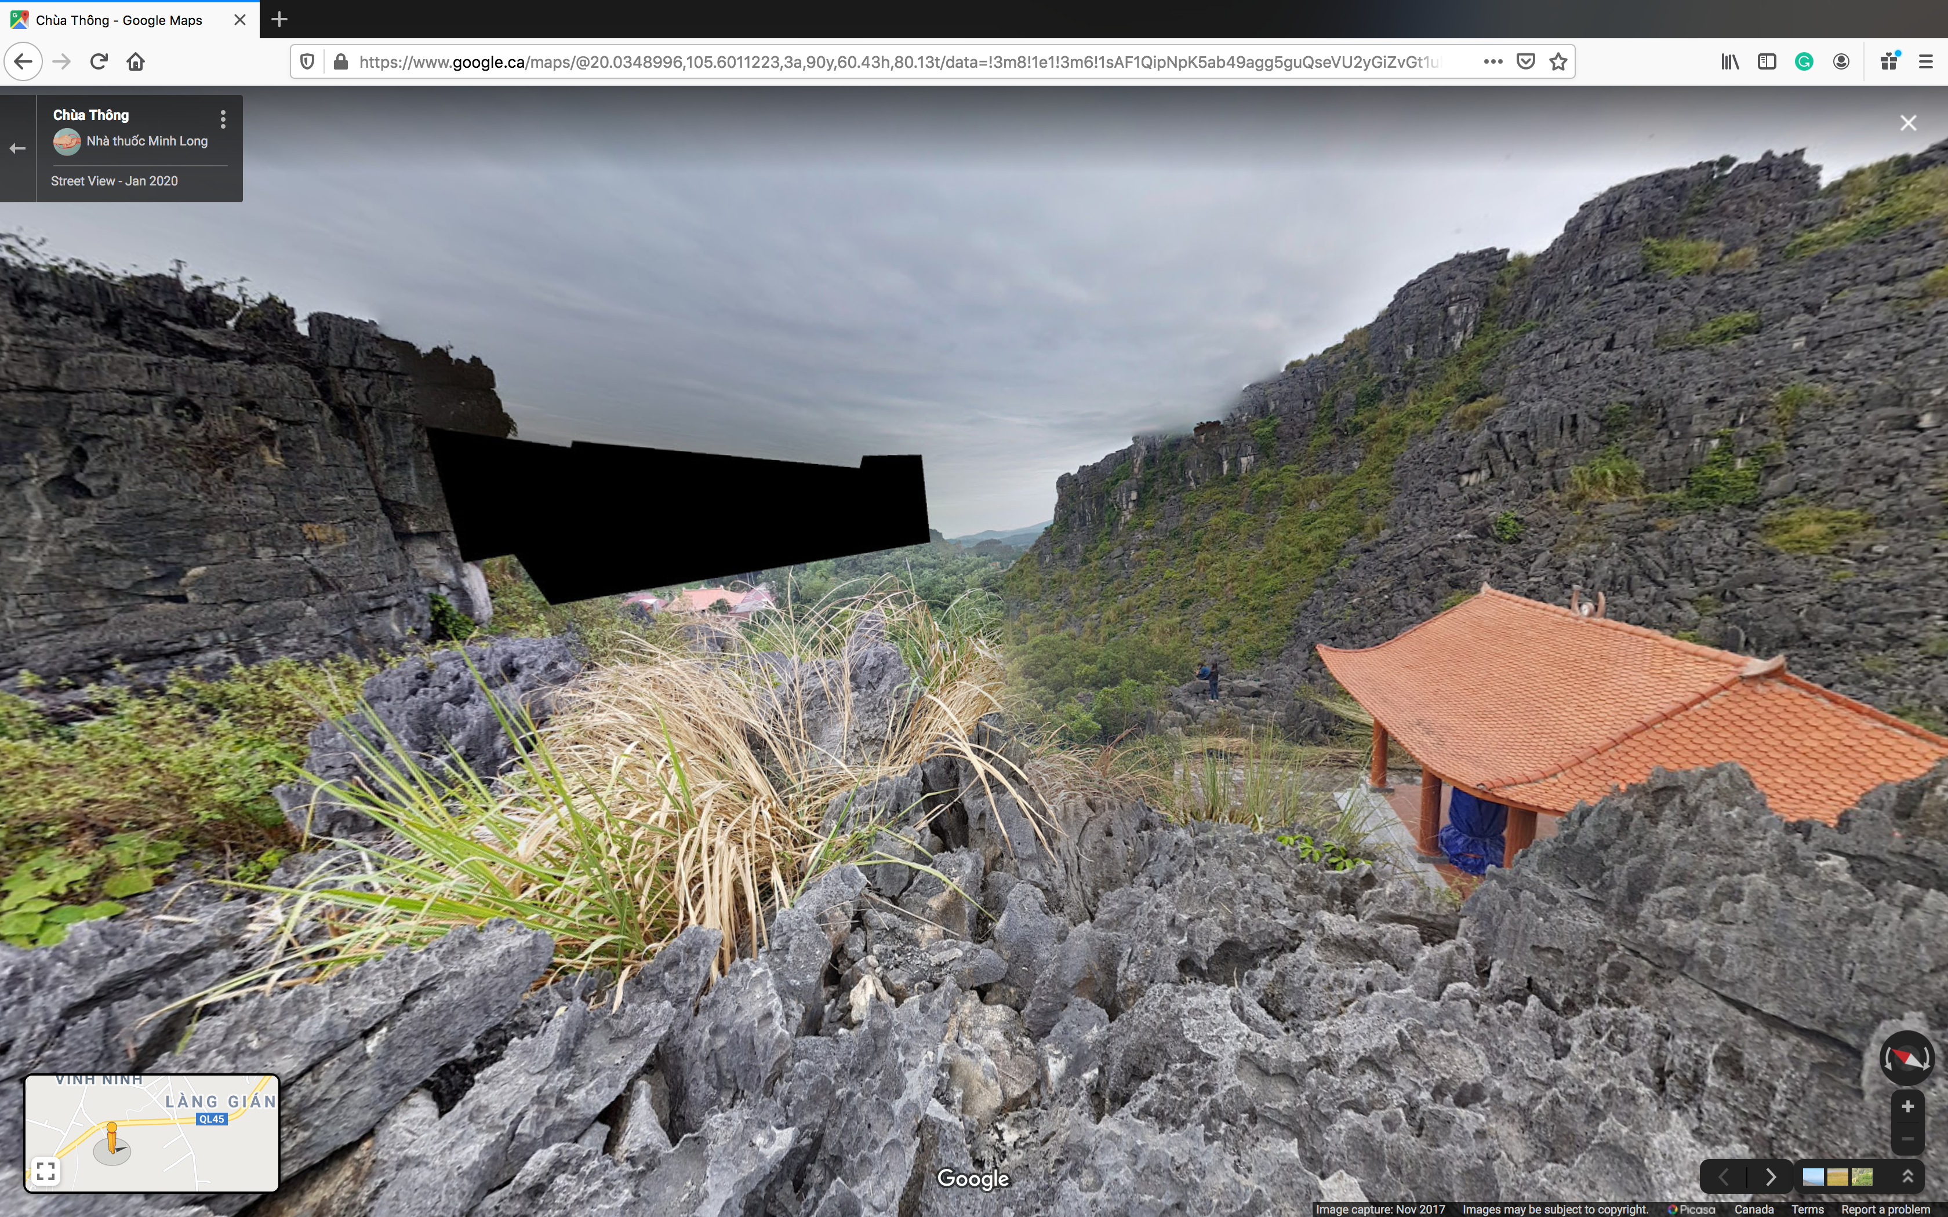Toggle tracking protection shield icon
Viewport: 1948px width, 1217px height.
point(307,62)
